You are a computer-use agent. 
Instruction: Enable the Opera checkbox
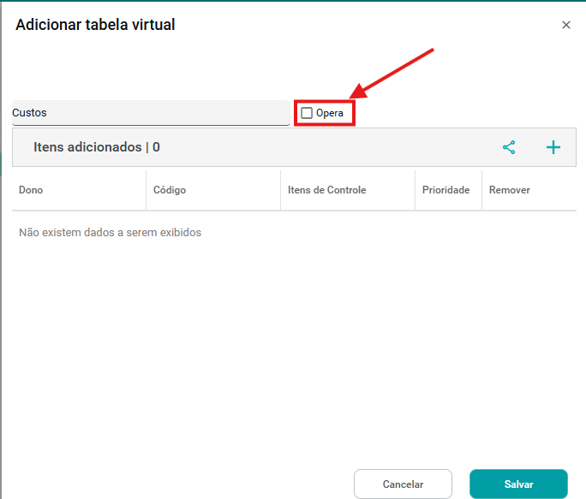[307, 113]
